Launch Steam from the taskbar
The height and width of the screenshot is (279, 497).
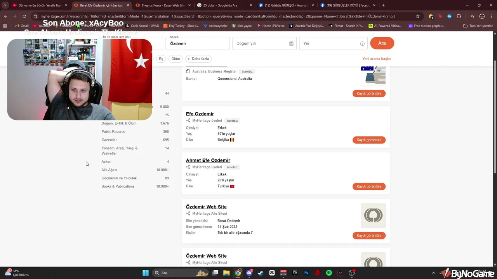(261, 273)
